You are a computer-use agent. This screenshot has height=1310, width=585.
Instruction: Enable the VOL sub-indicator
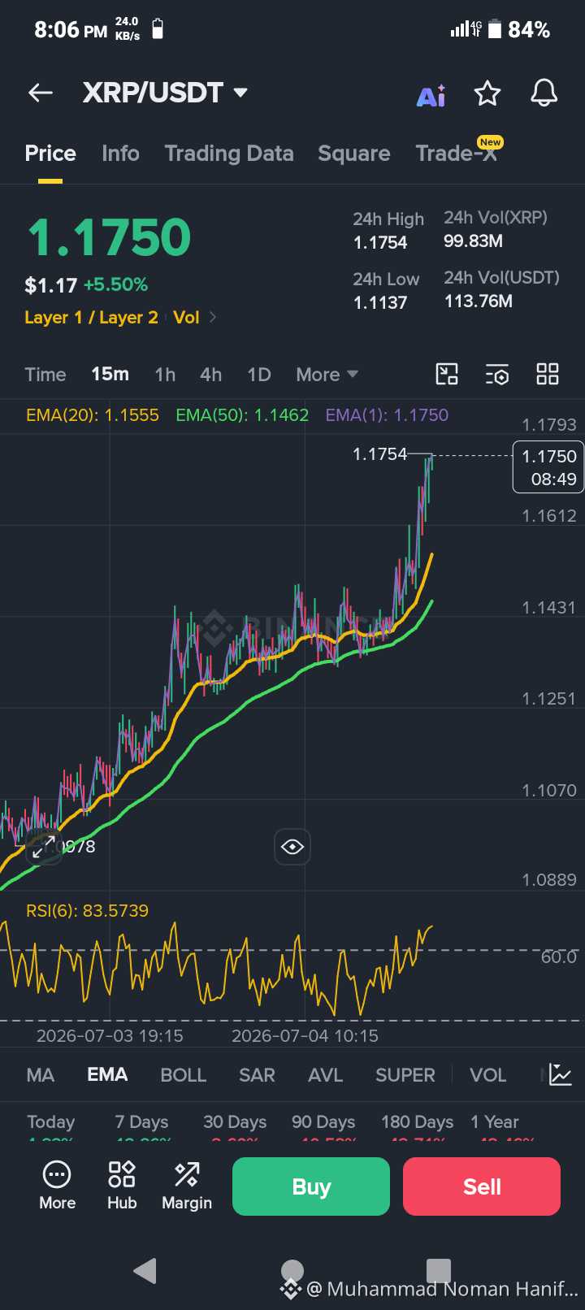click(x=488, y=1075)
